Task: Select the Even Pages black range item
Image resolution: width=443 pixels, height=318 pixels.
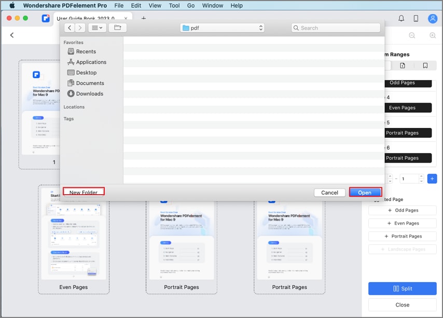Action: click(408, 108)
